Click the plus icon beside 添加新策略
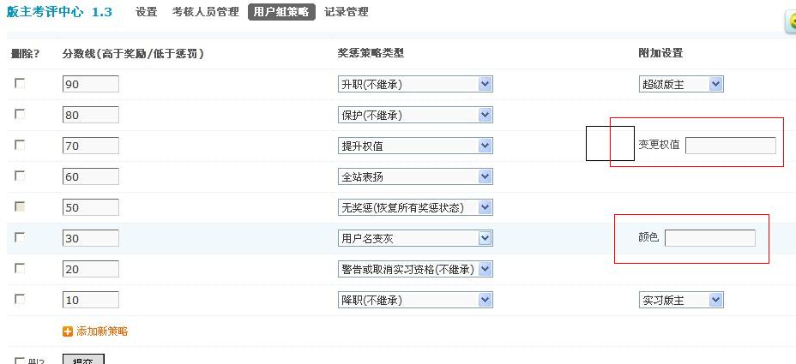This screenshot has width=796, height=364. pyautogui.click(x=68, y=331)
